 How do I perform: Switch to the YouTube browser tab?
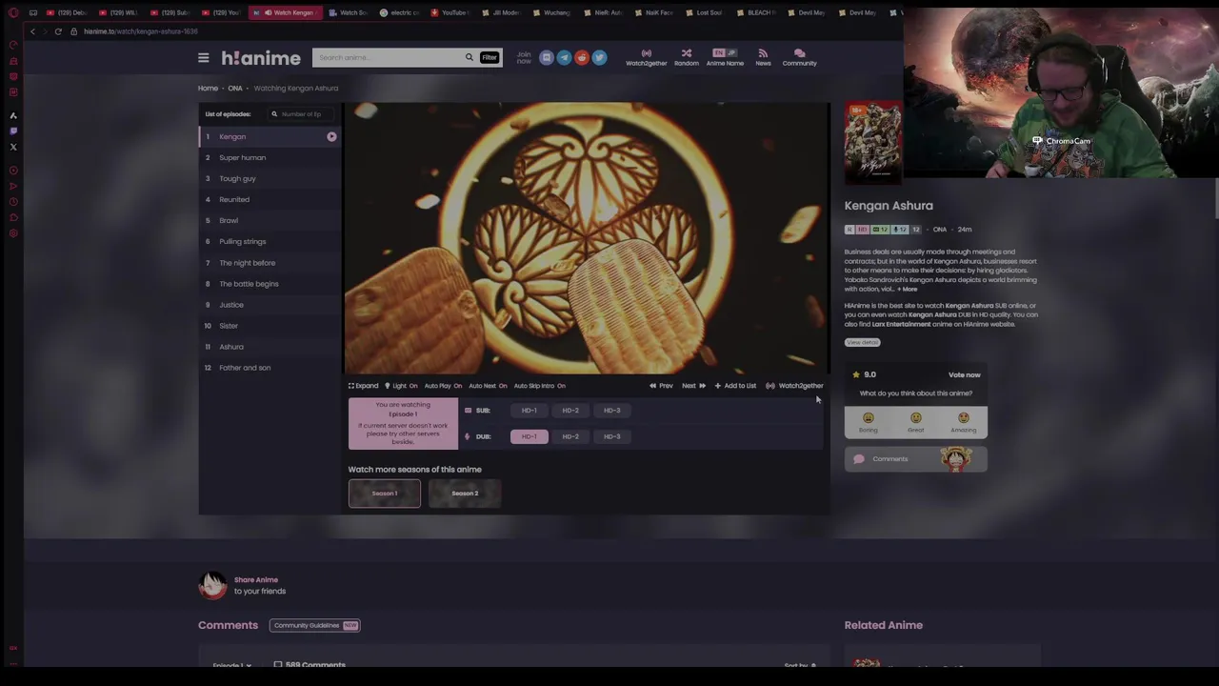[x=450, y=12]
